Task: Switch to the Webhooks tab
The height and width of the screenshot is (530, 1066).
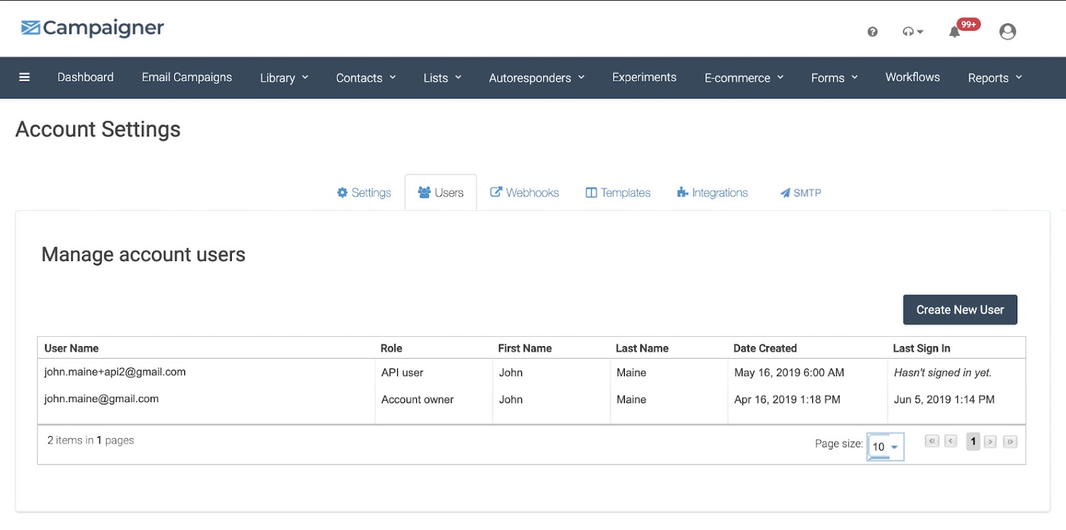Action: pyautogui.click(x=524, y=192)
